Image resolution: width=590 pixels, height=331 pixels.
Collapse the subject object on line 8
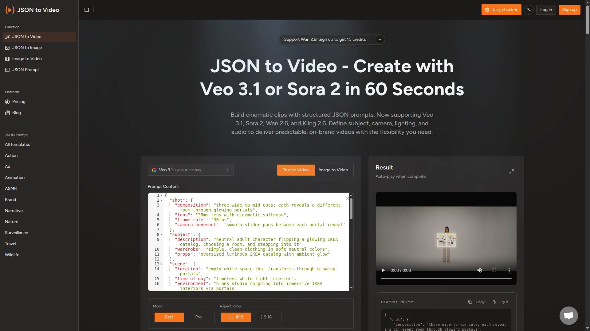161,234
